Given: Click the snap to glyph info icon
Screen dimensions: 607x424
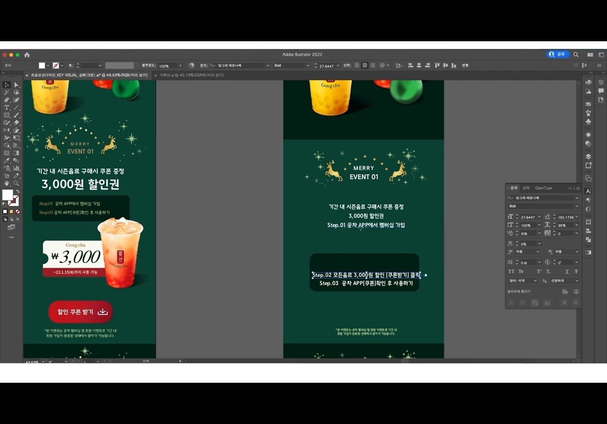Looking at the screenshot, I should click(576, 292).
